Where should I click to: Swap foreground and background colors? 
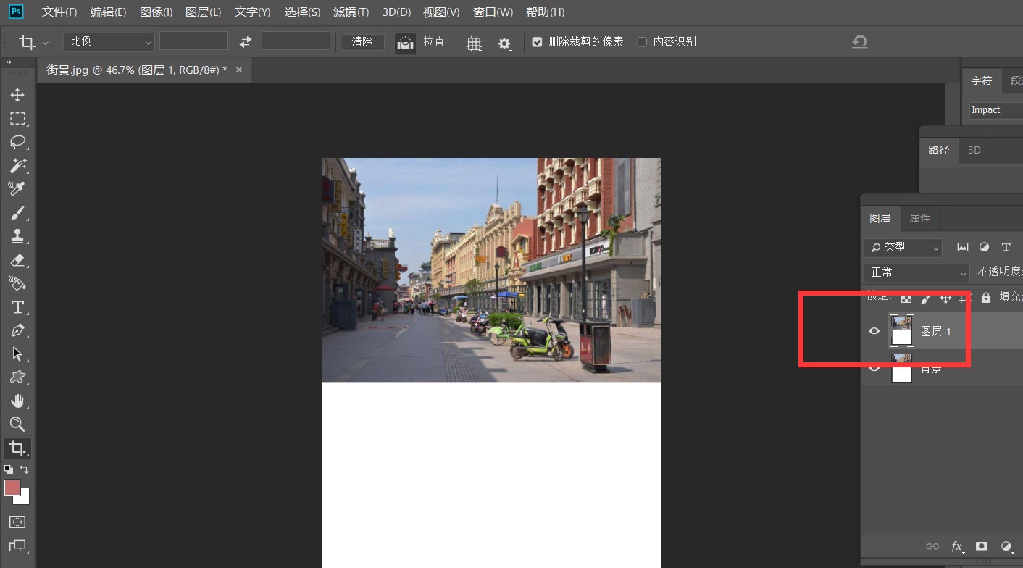[x=25, y=469]
